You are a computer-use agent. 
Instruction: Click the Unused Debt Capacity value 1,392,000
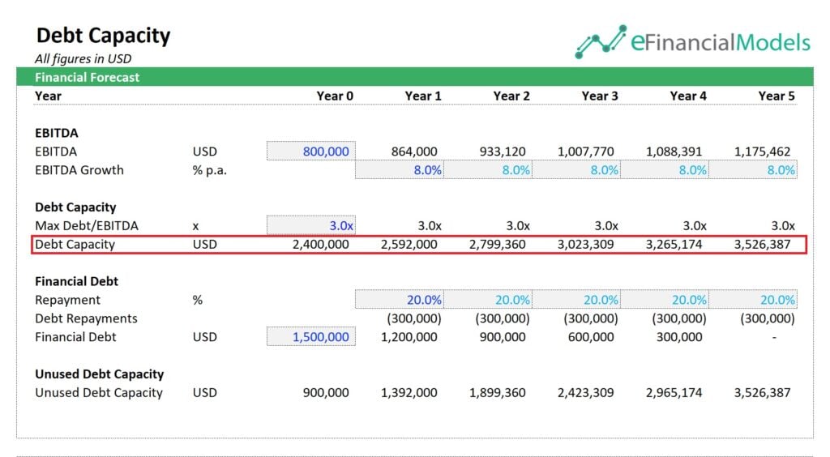click(x=409, y=392)
